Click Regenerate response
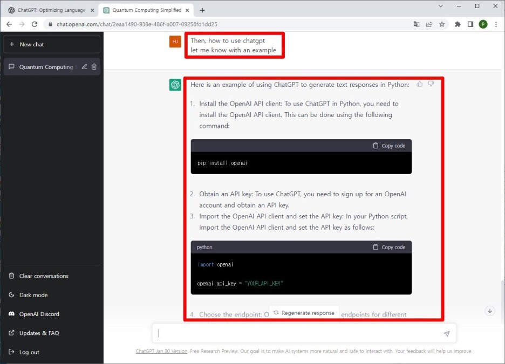 (304, 313)
